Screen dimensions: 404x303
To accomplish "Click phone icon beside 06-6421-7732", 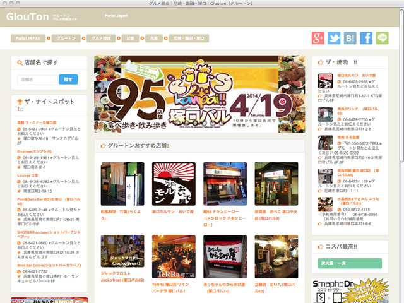I will (19, 271).
